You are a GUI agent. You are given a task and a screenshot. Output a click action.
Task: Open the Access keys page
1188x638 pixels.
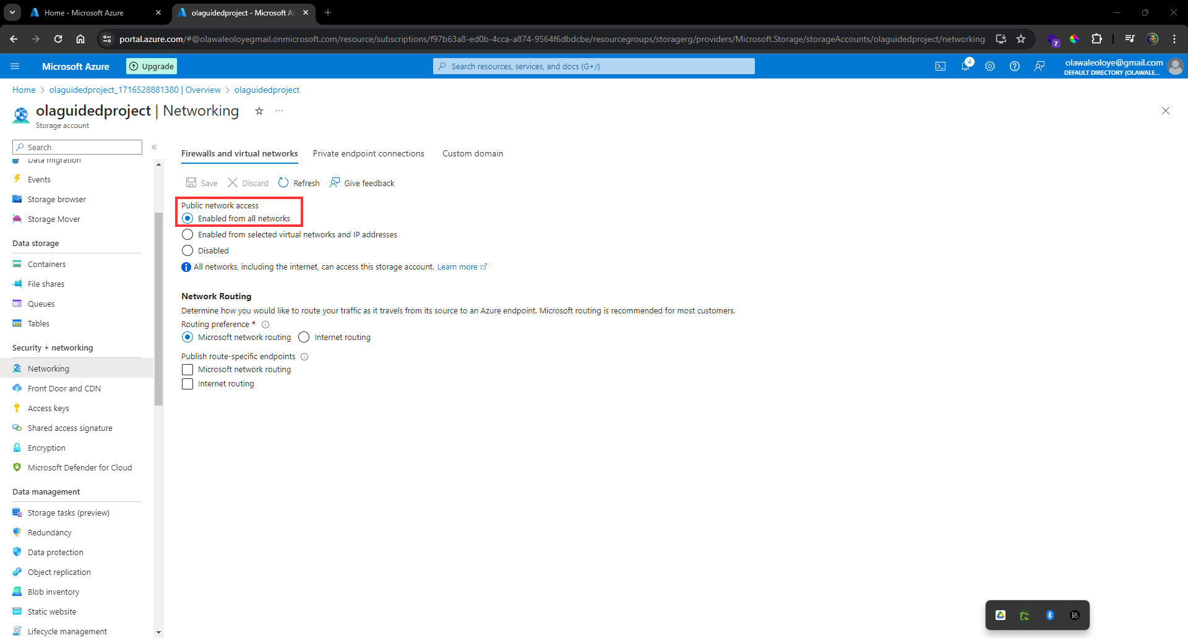click(48, 408)
